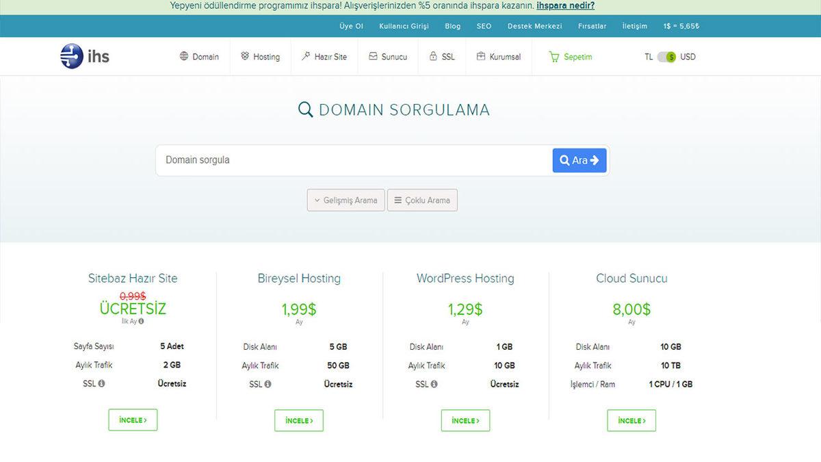Viewport: 821px width, 462px height.
Task: Select the Fırsatlar menu entry
Action: click(x=592, y=26)
